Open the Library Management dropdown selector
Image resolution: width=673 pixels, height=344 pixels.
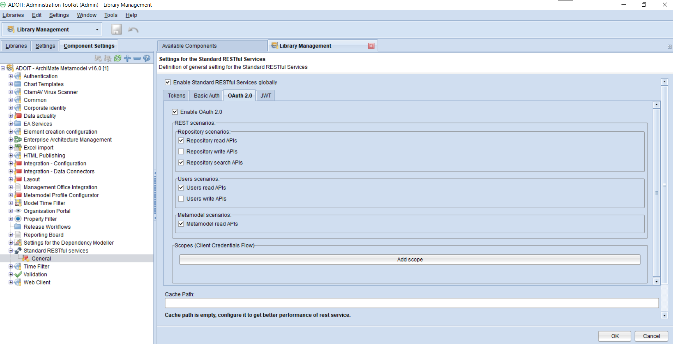[52, 29]
